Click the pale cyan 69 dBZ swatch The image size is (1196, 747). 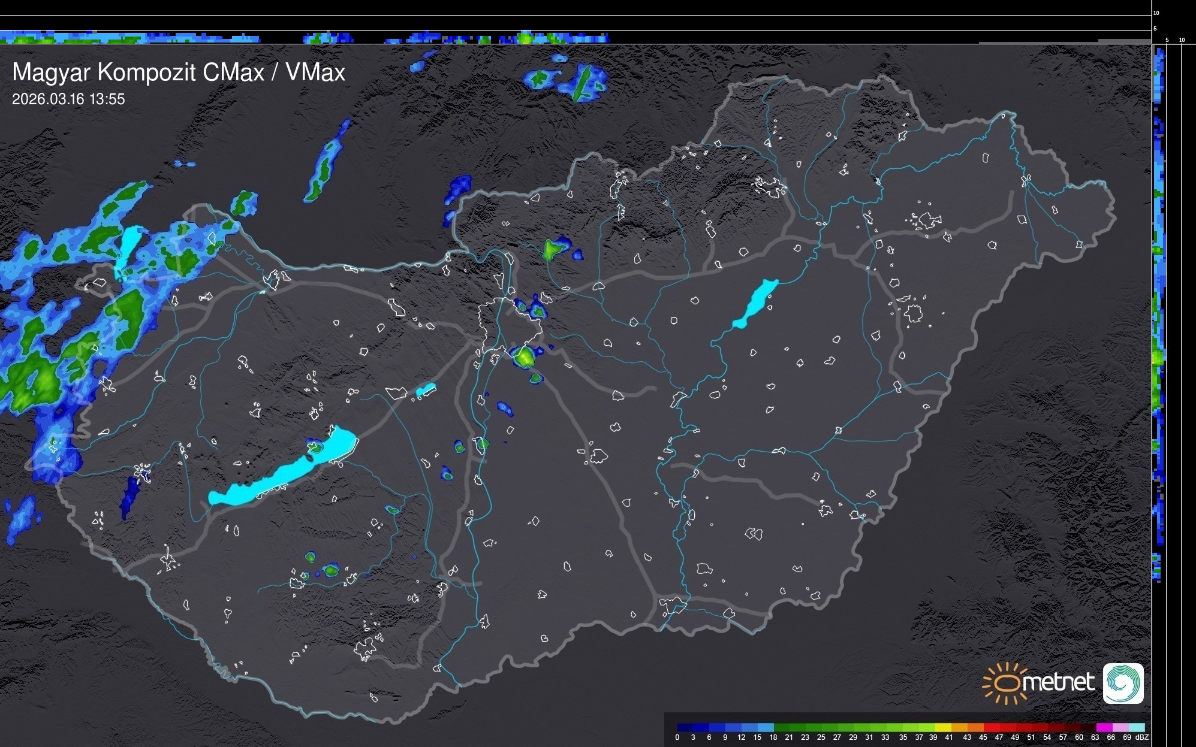[x=1137, y=727]
